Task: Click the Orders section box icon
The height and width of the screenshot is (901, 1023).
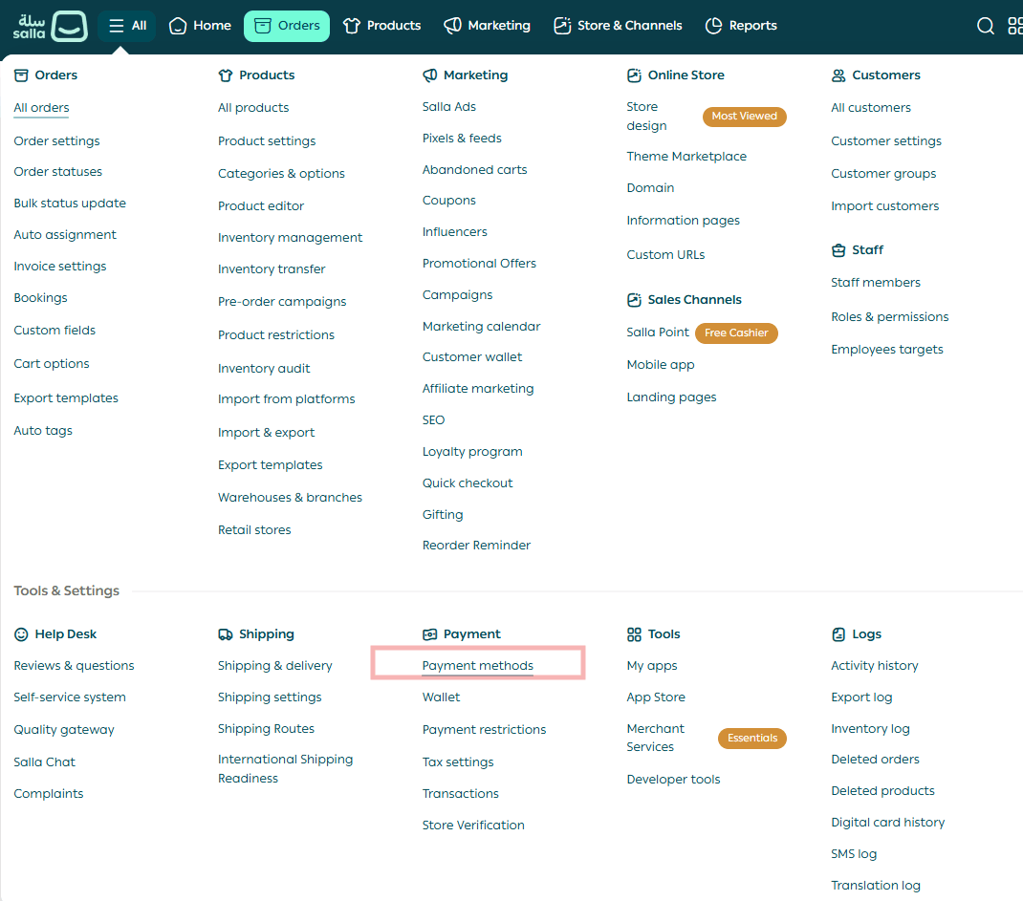Action: pyautogui.click(x=22, y=75)
